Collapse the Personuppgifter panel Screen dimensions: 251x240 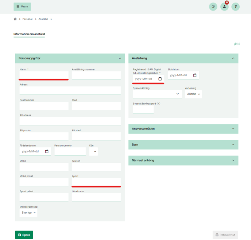tap(120, 58)
